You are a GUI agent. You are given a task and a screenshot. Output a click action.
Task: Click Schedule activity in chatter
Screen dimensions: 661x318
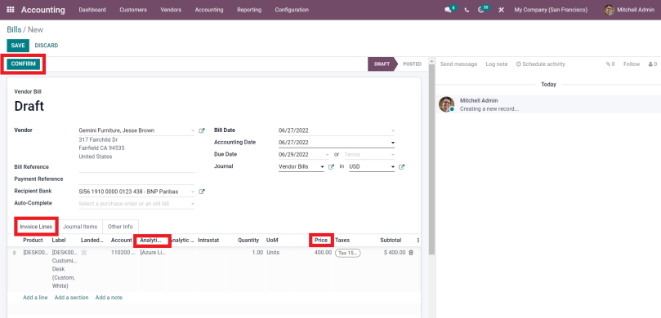(540, 64)
